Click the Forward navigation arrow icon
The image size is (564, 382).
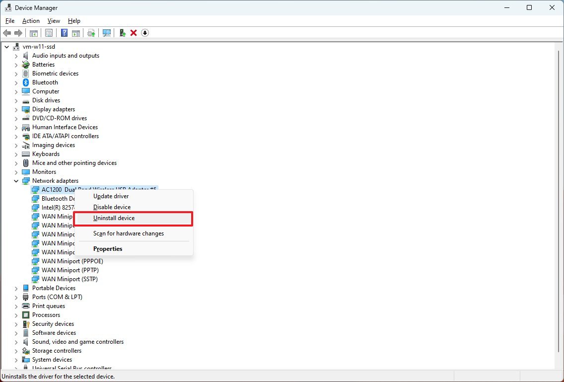19,33
